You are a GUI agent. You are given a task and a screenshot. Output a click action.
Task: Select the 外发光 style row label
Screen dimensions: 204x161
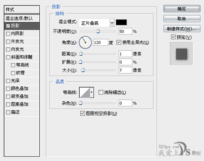pyautogui.click(x=17, y=41)
